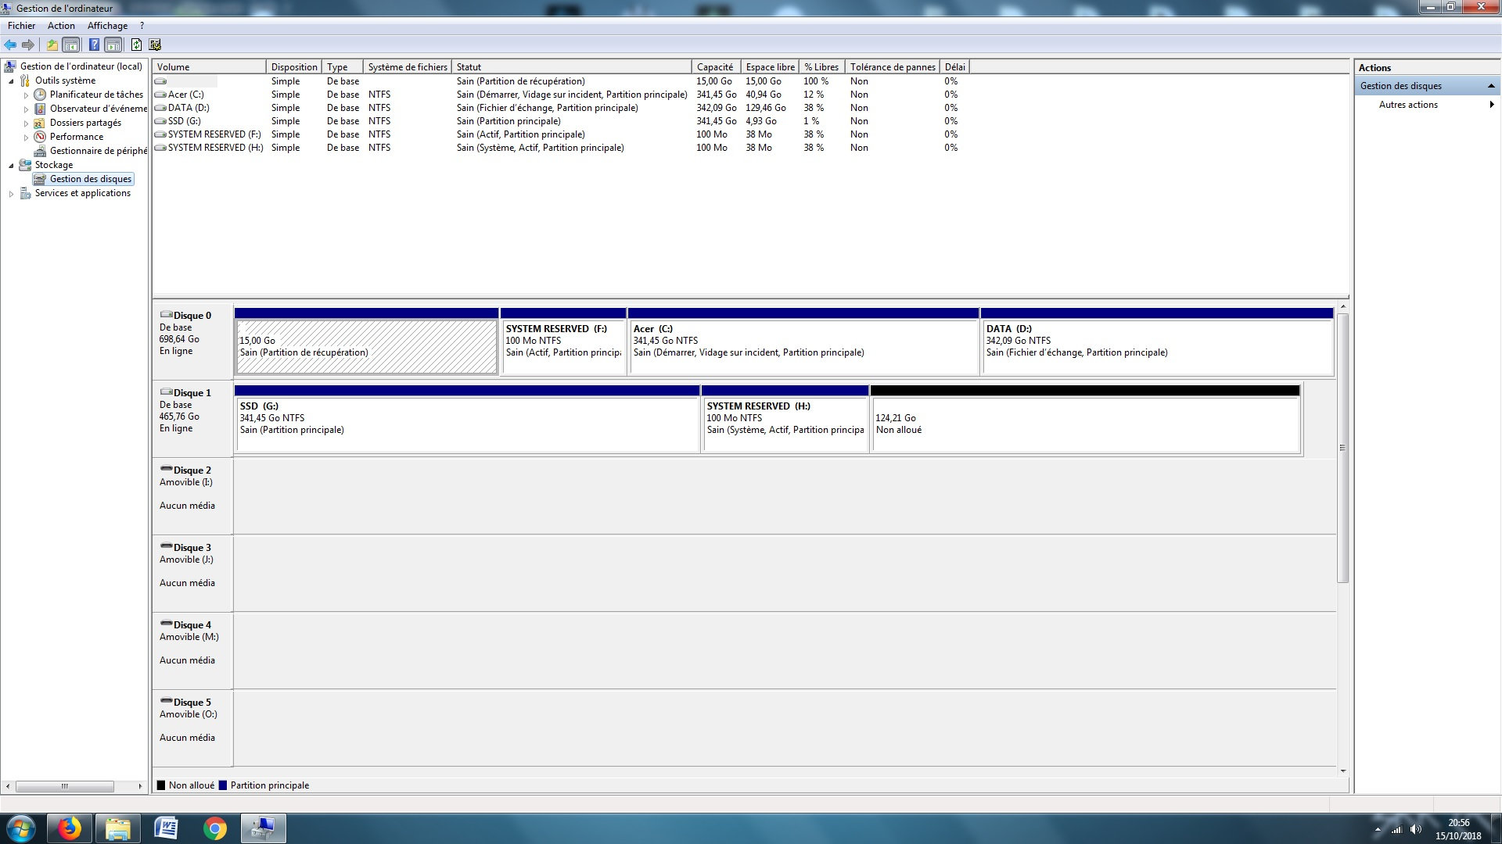
Task: Open Firefox from the taskbar
Action: pyautogui.click(x=70, y=828)
